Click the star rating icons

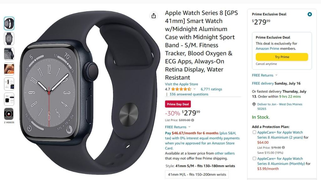click(x=181, y=89)
